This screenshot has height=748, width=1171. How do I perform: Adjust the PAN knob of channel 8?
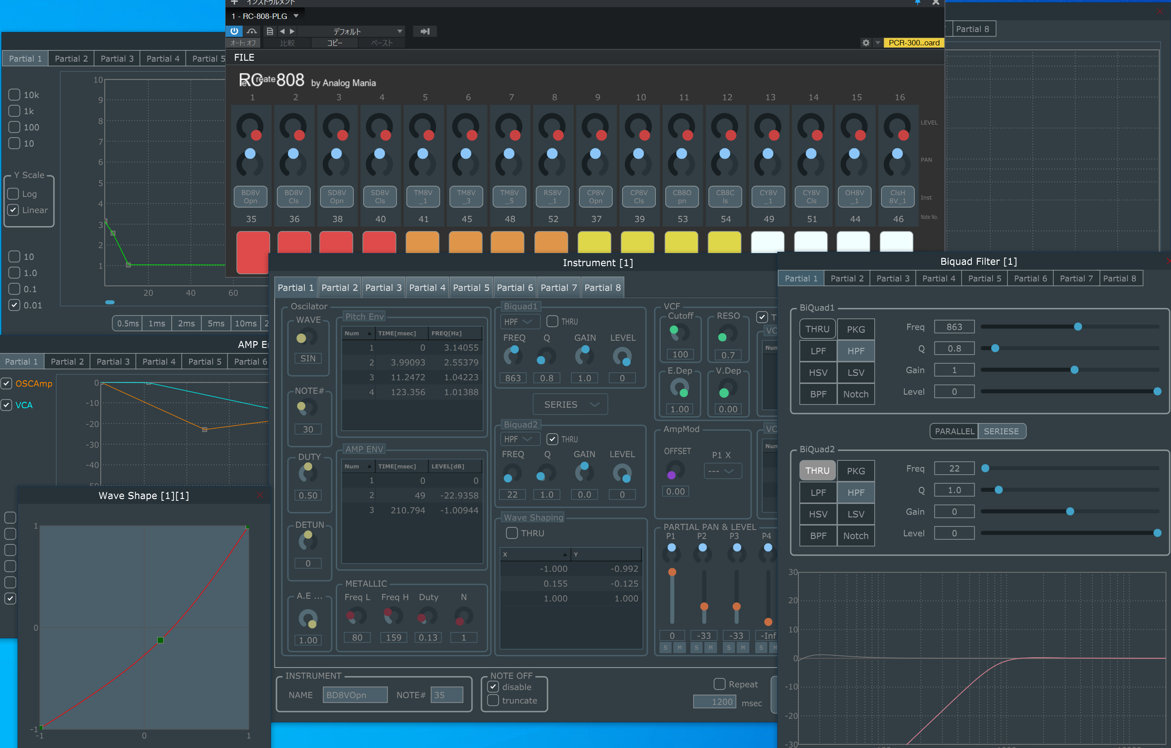pos(552,162)
